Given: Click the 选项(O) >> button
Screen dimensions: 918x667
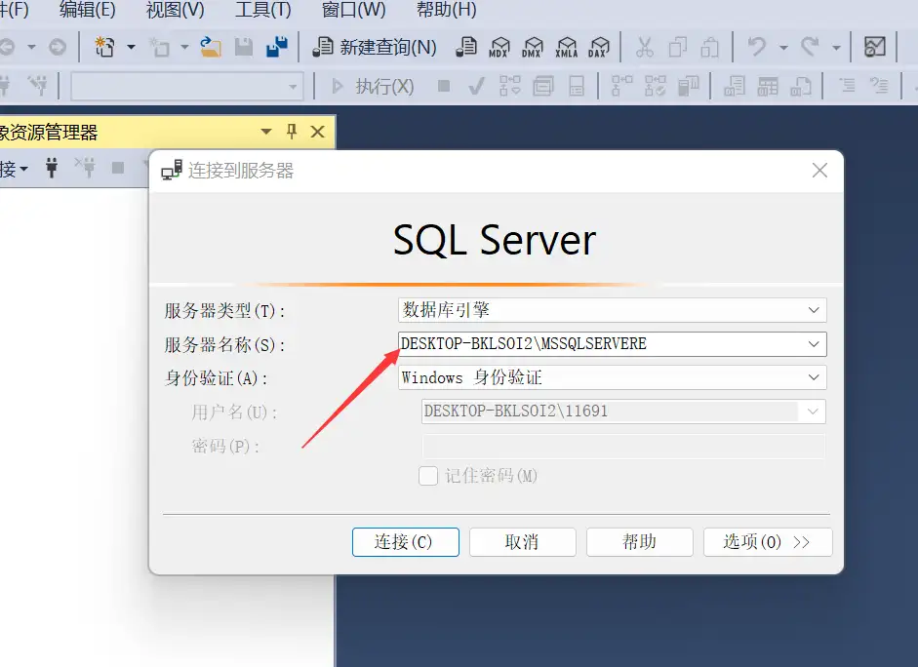Looking at the screenshot, I should coord(768,542).
